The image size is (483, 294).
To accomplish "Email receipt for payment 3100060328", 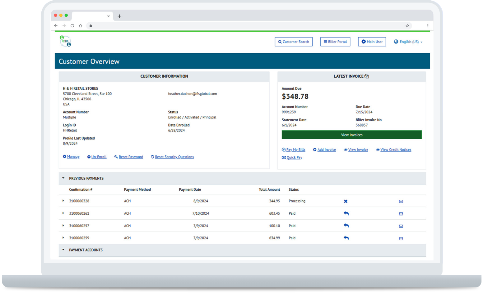I will [x=401, y=201].
